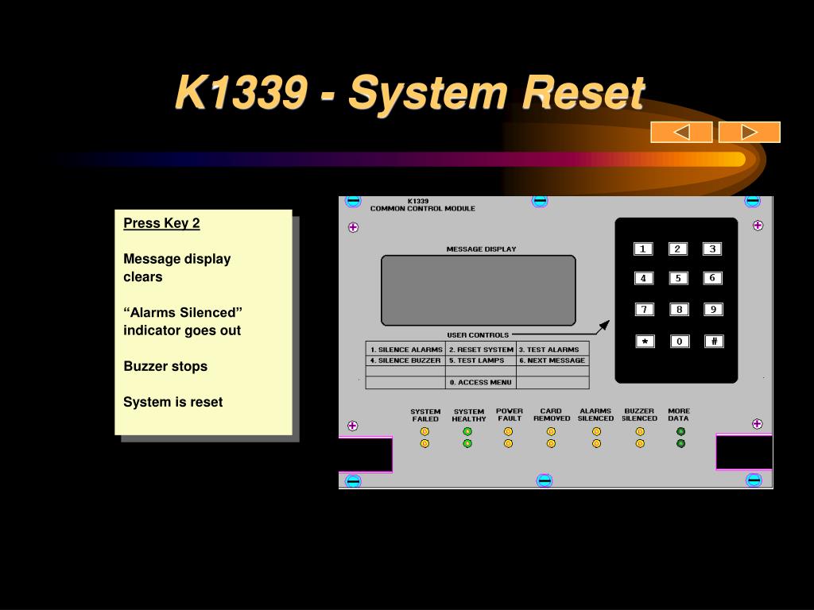
Task: Click the 'Buzzer stops' text line
Action: 165,366
